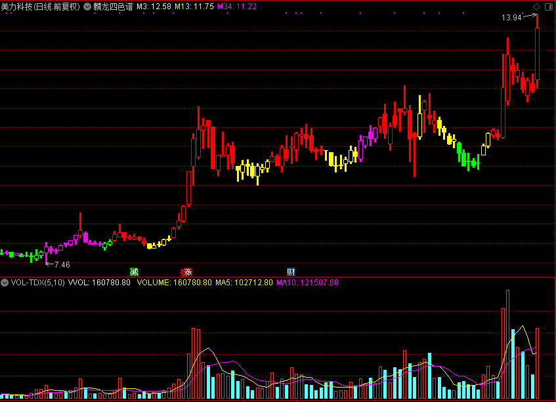Click the diamond icon at top right
This screenshot has height=402, width=556.
[x=536, y=7]
